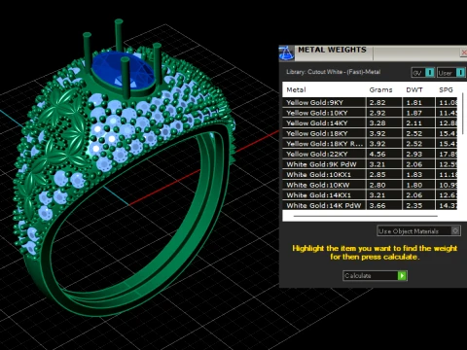Select the Yellow Gold:9KY row
Image resolution: width=467 pixels, height=350 pixels.
(x=370, y=102)
